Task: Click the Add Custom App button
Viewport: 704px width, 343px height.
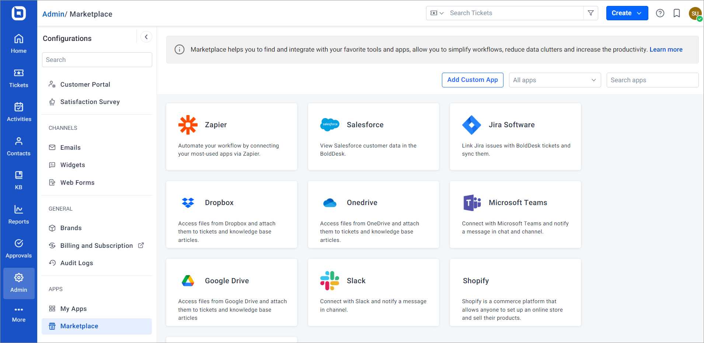Action: (x=473, y=80)
